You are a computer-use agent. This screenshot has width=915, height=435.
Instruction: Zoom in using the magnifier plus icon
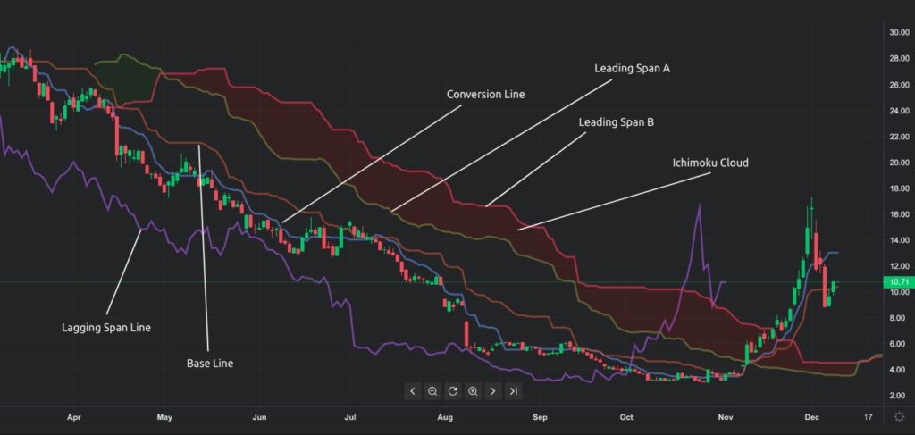473,391
